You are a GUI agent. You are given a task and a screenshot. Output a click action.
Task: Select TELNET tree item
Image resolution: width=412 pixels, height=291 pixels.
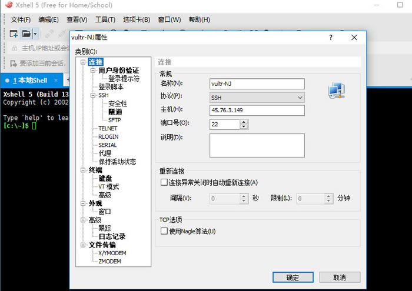[108, 128]
